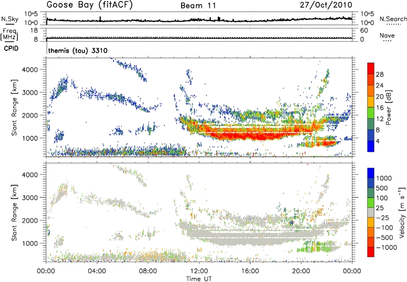This screenshot has width=407, height=282.
Task: Click the 'Beam 11' label
Action: coord(198,6)
